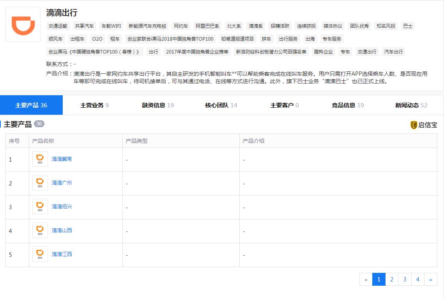
Task: Click the 招聘活跃 tag
Action: click(x=280, y=26)
